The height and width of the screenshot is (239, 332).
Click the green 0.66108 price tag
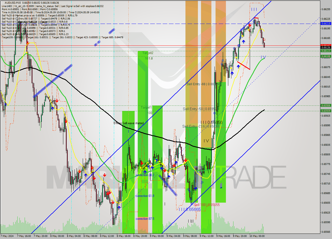coord(326,56)
